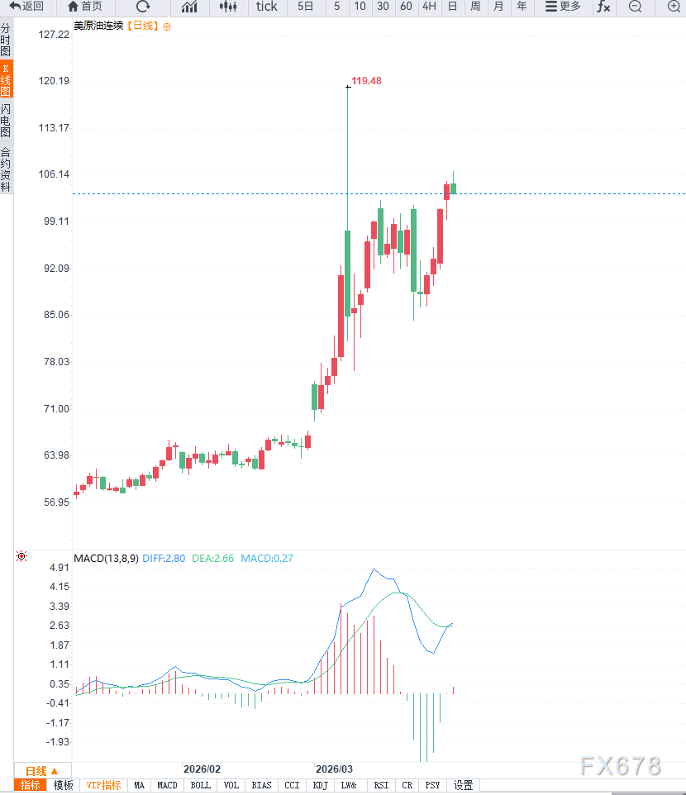Select the 60 minute timeframe
The width and height of the screenshot is (686, 795).
(x=406, y=7)
